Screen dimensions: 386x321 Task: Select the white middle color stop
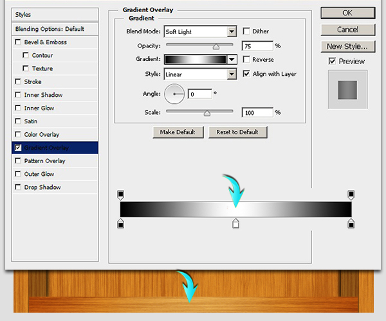235,223
